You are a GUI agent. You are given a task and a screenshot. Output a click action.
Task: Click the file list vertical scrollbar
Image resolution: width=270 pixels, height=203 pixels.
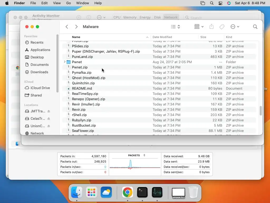pyautogui.click(x=261, y=111)
